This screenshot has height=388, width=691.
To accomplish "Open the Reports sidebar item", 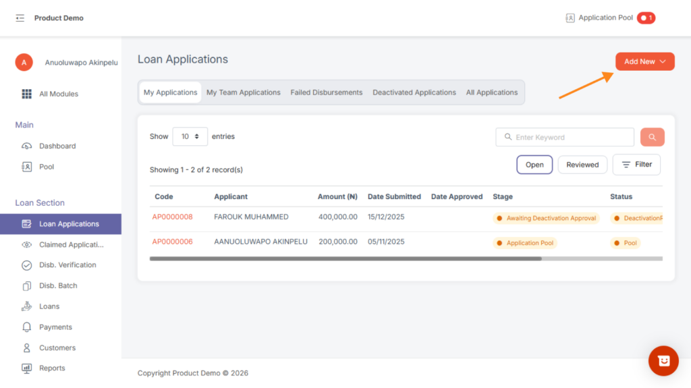I will pos(52,368).
